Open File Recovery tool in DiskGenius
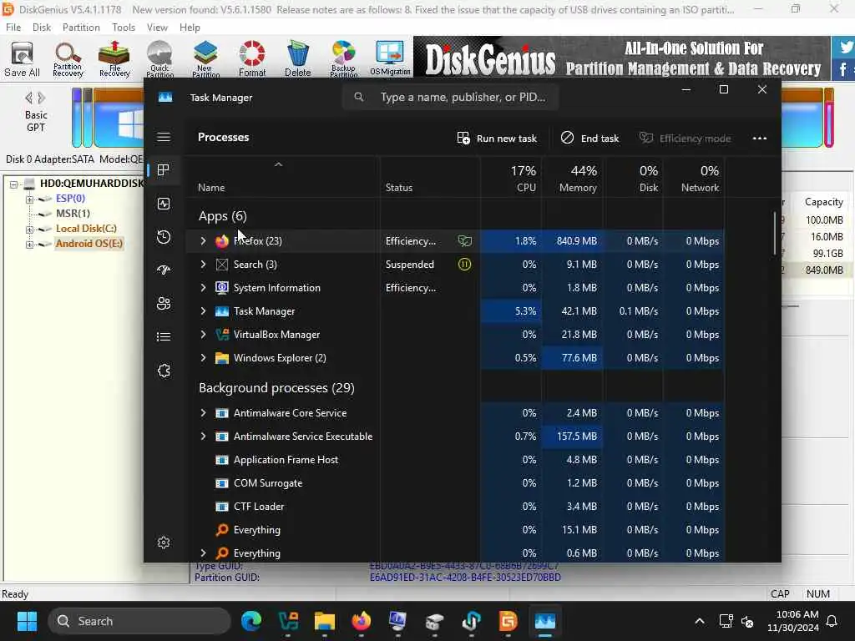The image size is (855, 641). point(114,59)
